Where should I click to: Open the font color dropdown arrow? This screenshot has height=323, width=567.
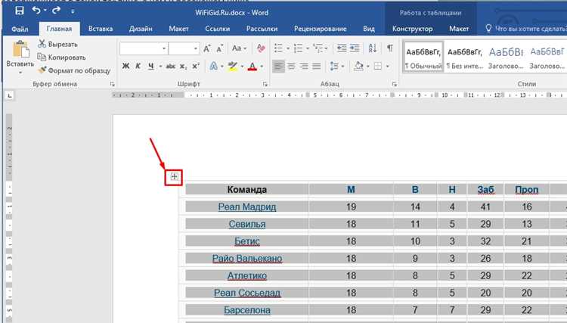tap(262, 67)
